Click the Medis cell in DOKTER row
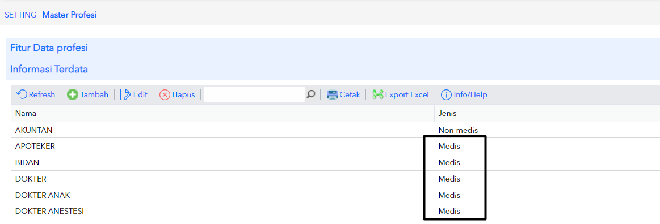 point(547,179)
